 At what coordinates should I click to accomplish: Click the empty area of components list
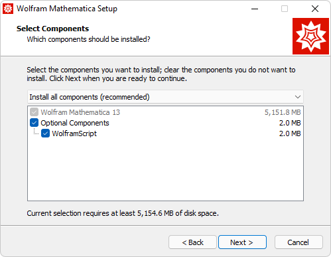[x=165, y=169]
